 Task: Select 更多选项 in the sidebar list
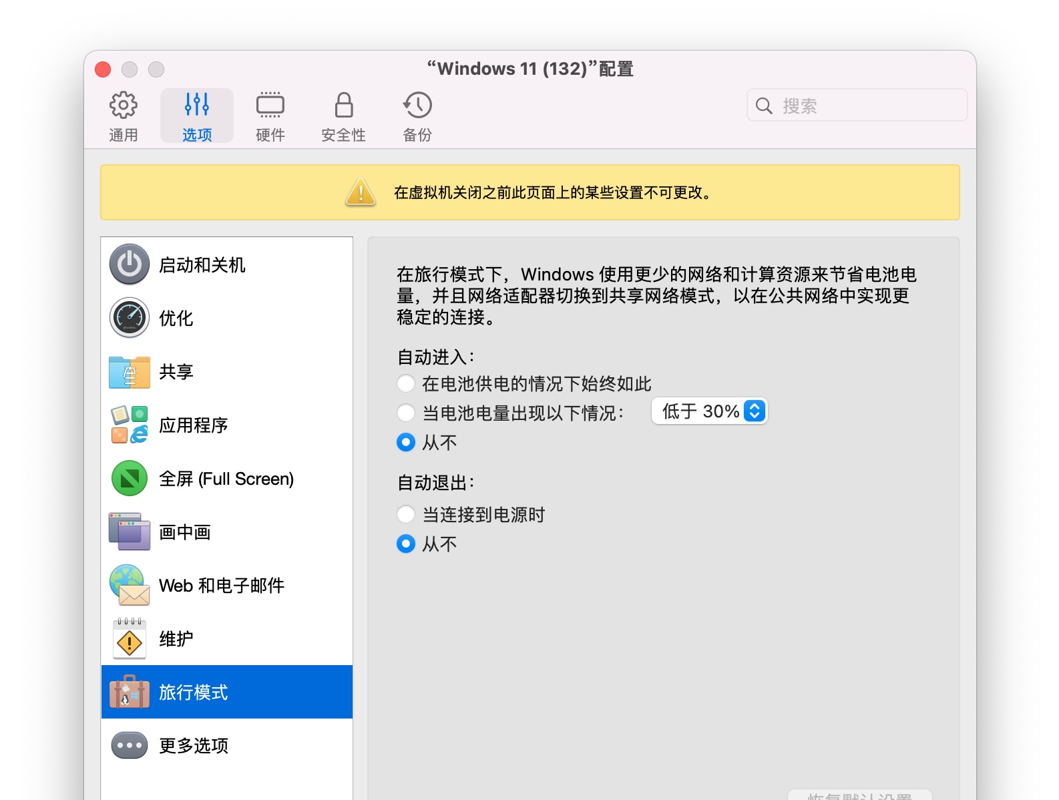[x=227, y=745]
